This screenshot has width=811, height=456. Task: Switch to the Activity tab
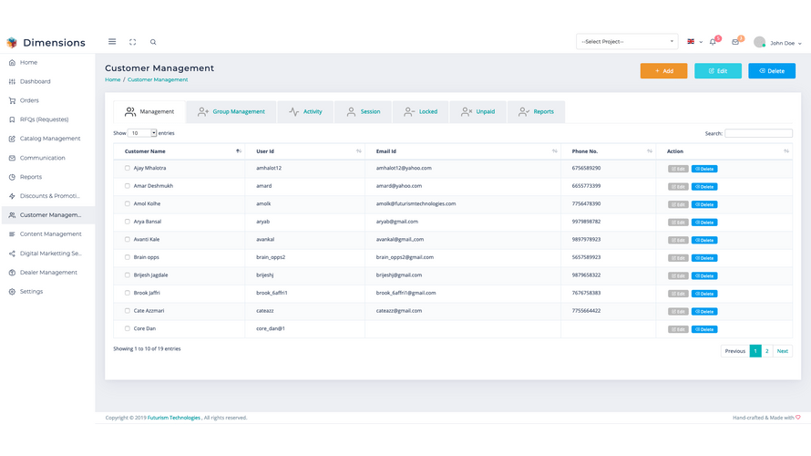[x=305, y=112]
